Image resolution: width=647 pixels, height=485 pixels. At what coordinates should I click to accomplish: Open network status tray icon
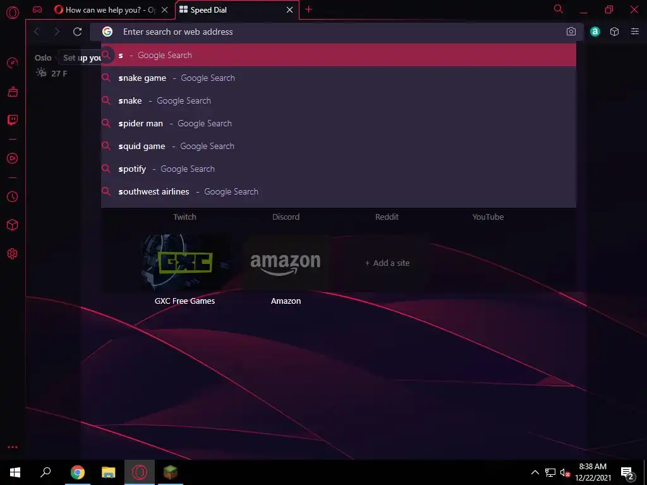click(x=550, y=472)
